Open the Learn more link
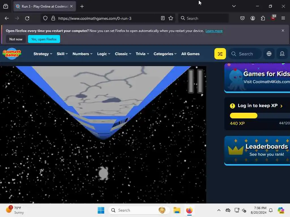Viewport: 290px width, 217px height. (x=214, y=31)
